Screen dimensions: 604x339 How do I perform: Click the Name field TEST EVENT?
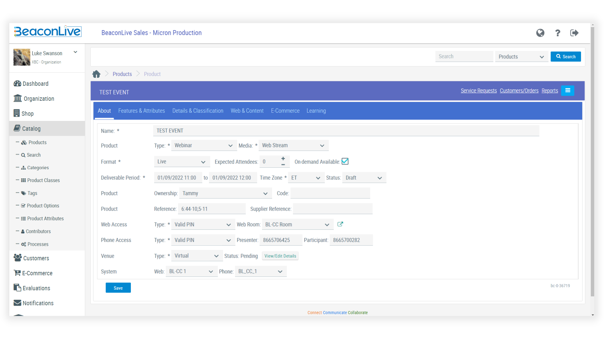tap(346, 131)
